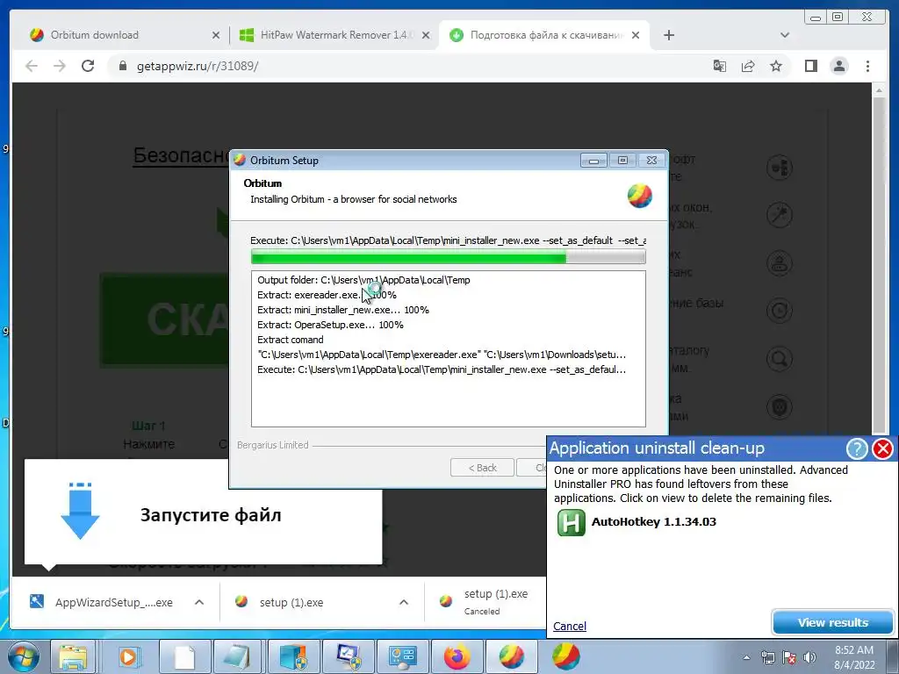Click the page vertical scrollbar
899x674 pixels.
point(879,263)
